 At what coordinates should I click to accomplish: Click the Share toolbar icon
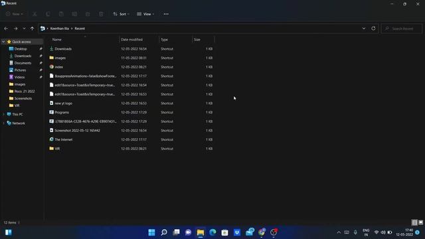click(88, 14)
